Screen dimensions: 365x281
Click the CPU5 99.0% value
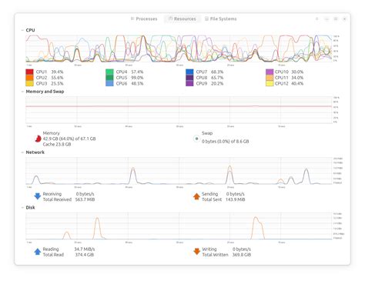(137, 78)
